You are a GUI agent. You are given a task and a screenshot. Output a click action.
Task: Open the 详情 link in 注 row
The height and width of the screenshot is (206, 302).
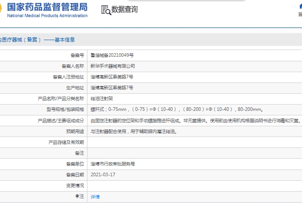95,197
